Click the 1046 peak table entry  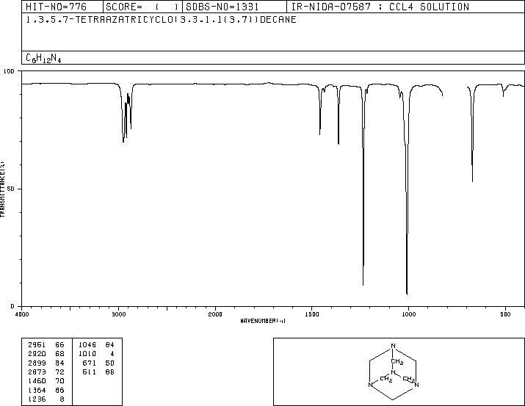tap(96, 345)
